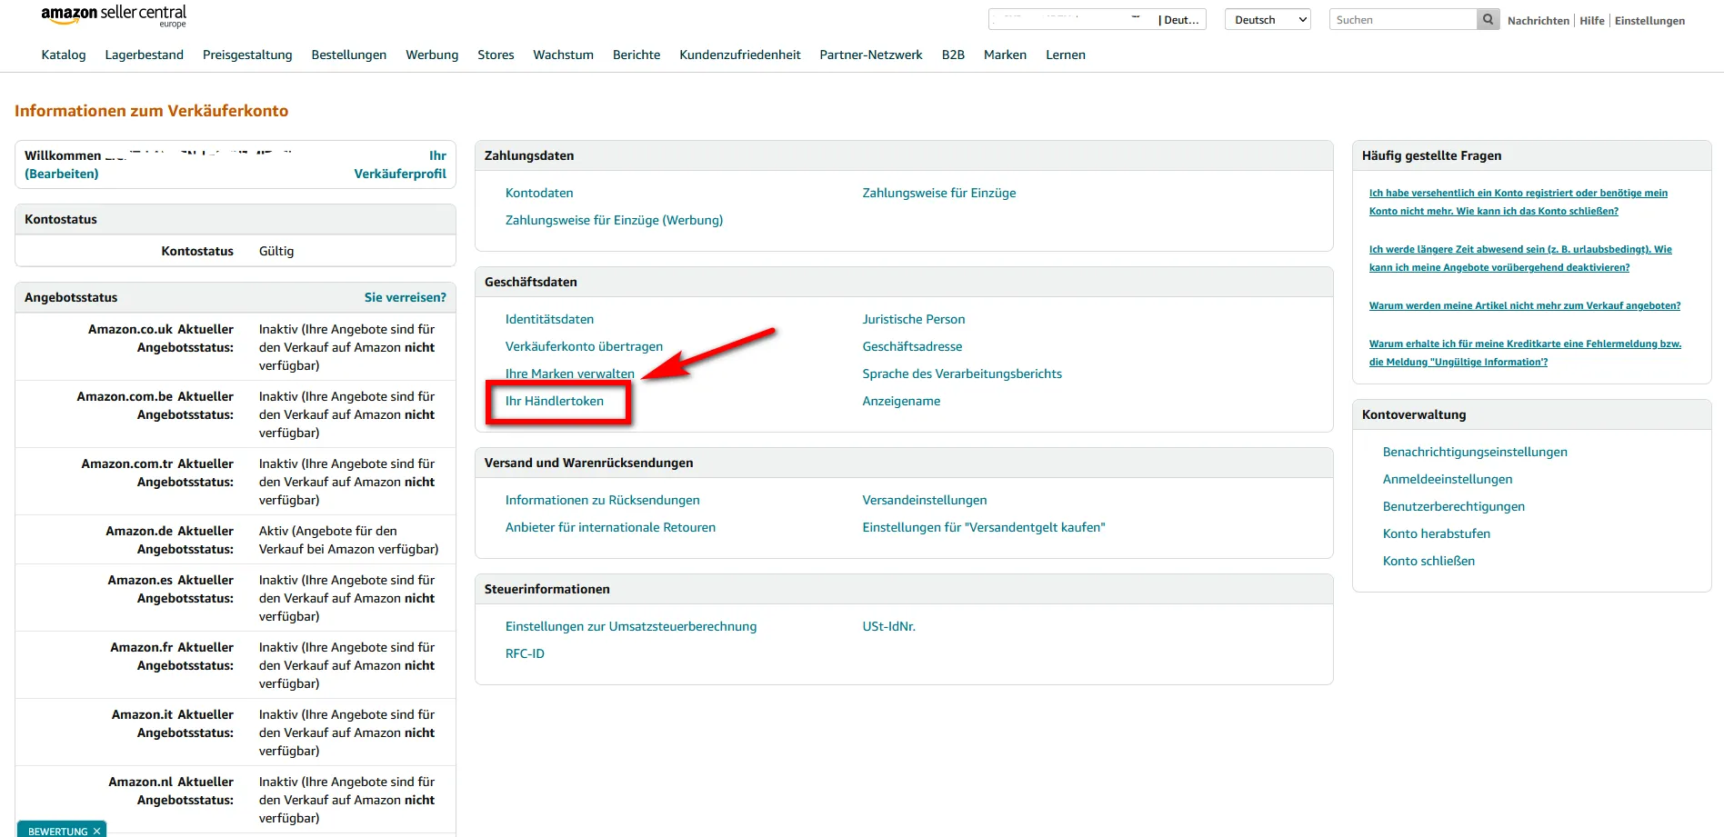Open the Identitätsdaten link
This screenshot has width=1724, height=837.
[549, 319]
